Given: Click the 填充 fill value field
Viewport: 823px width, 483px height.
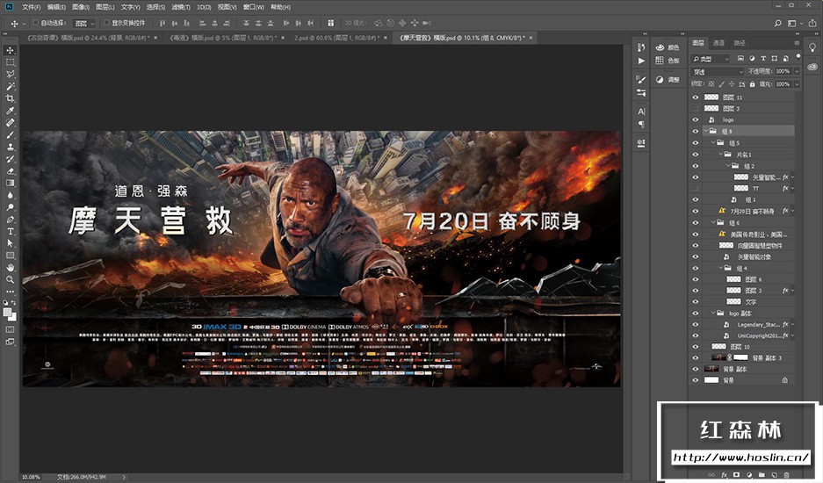Looking at the screenshot, I should (x=782, y=84).
